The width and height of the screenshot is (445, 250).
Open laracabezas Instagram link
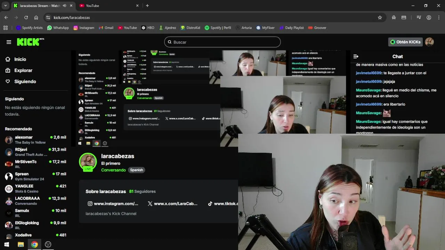pos(113,204)
